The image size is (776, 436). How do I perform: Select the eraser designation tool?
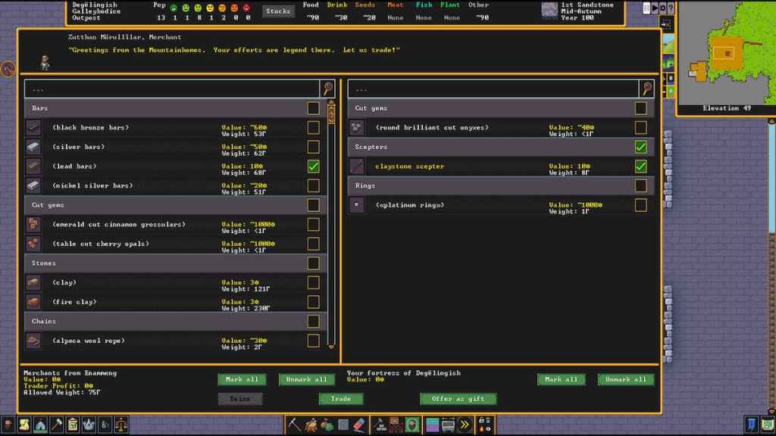pyautogui.click(x=358, y=425)
